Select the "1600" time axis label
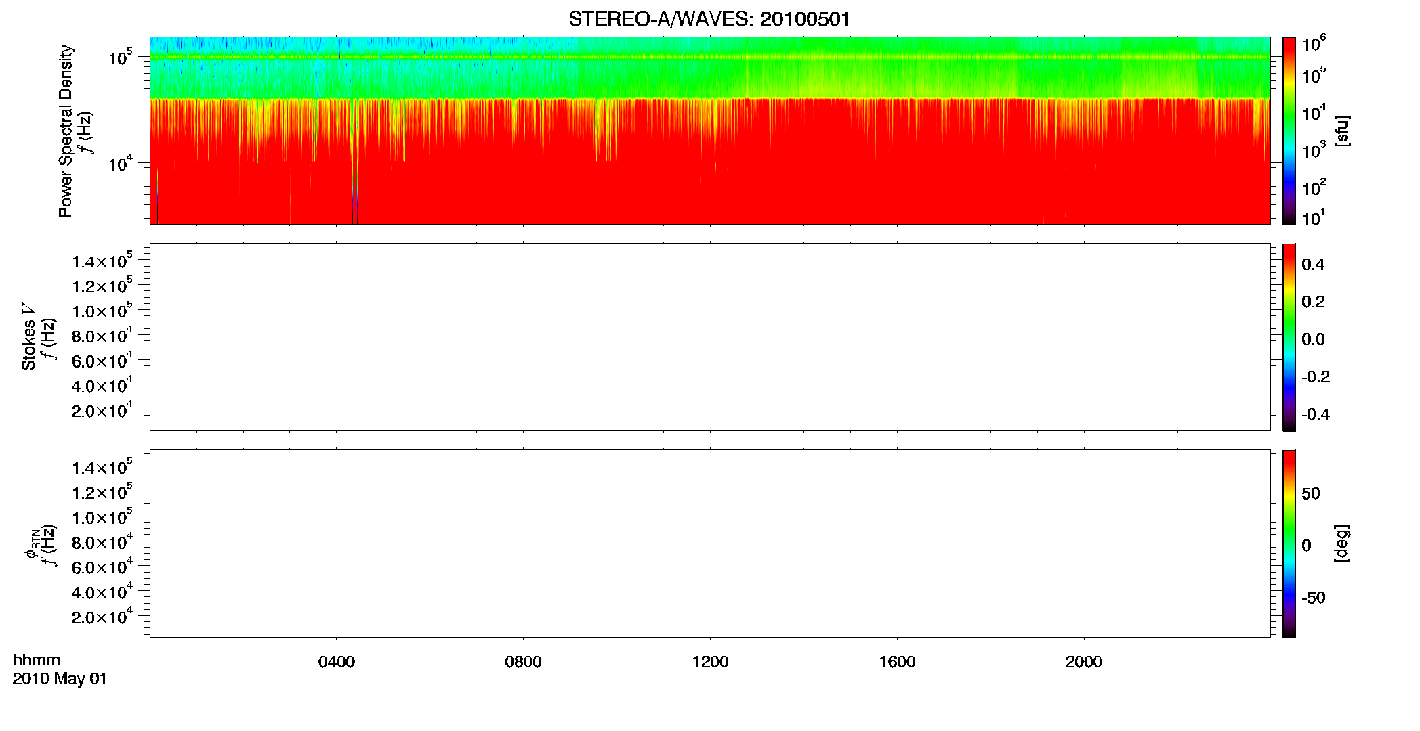The width and height of the screenshot is (1420, 731). 897,662
